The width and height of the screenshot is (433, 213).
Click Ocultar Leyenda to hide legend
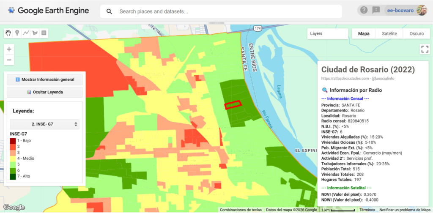pos(45,92)
